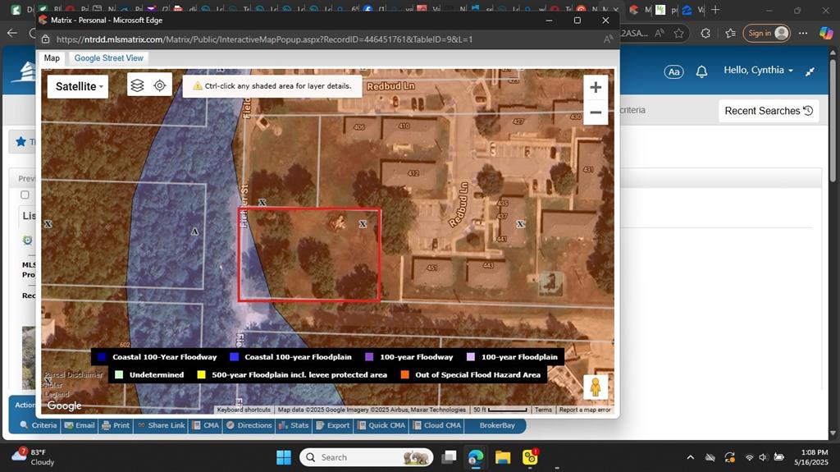Click the Wi-Fi network tray icon
The width and height of the screenshot is (840, 472).
(749, 457)
